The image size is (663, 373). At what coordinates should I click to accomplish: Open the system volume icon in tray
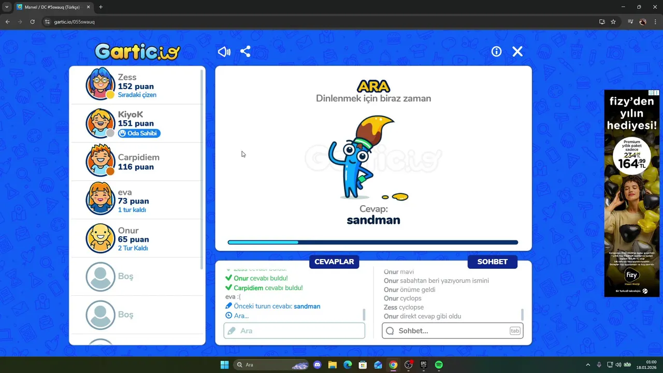[x=619, y=365]
